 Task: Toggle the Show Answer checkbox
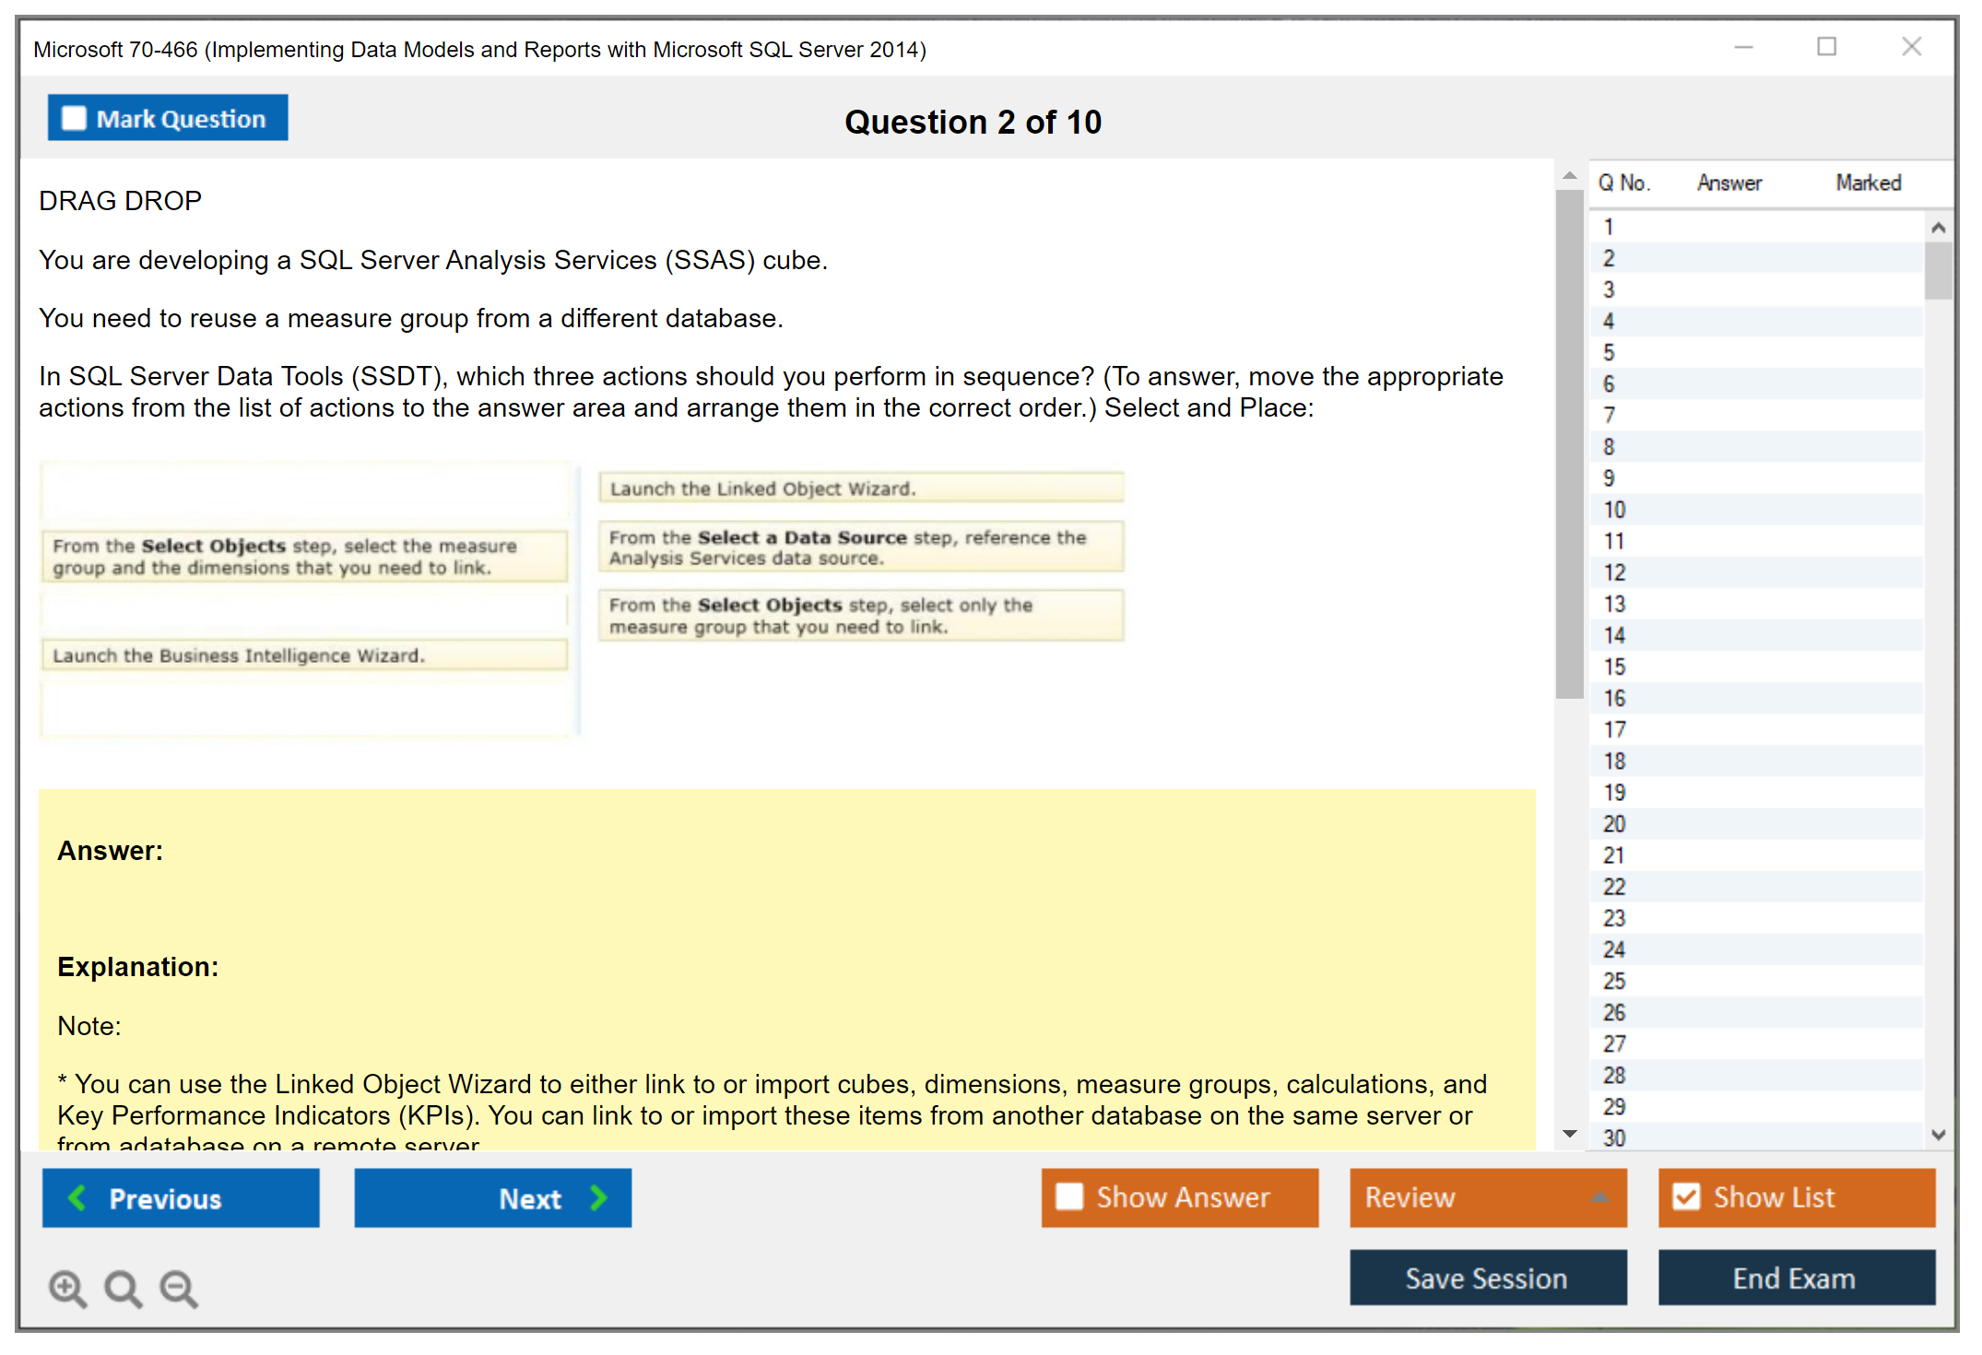coord(1069,1196)
